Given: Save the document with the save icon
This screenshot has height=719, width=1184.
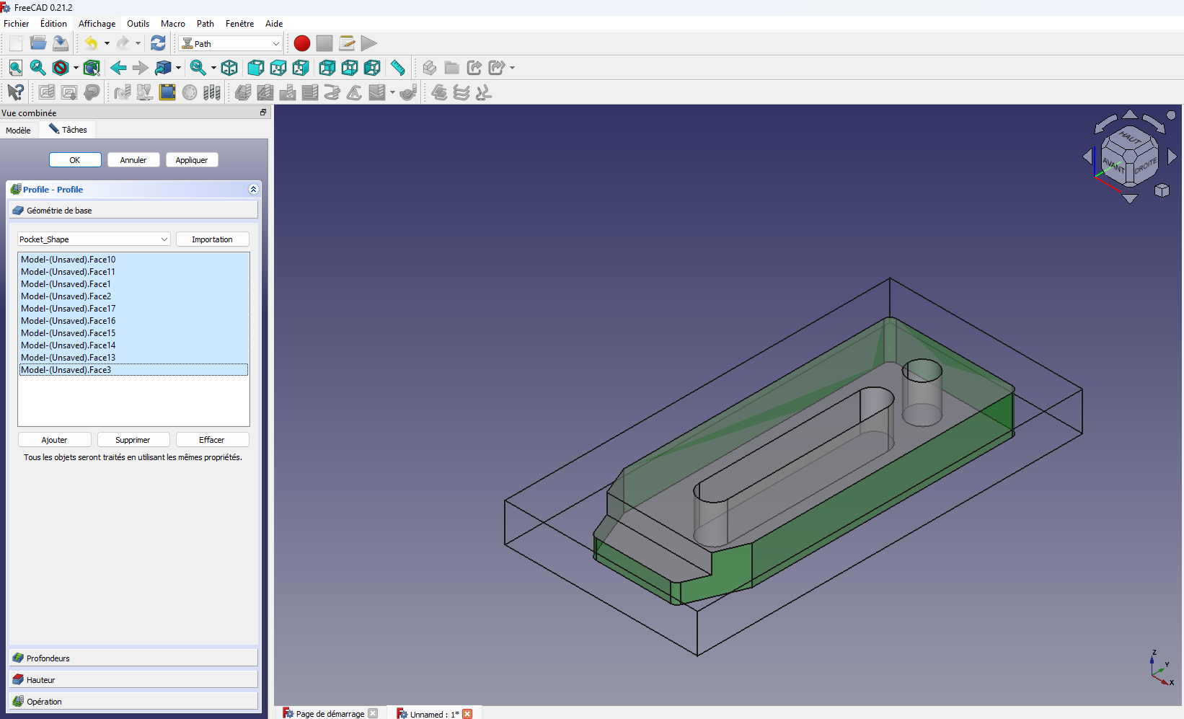Looking at the screenshot, I should coord(61,43).
